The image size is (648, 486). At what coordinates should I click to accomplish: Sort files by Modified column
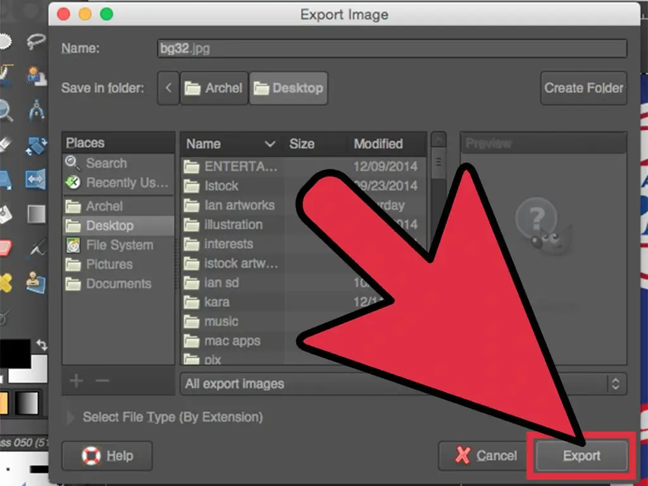coord(387,144)
